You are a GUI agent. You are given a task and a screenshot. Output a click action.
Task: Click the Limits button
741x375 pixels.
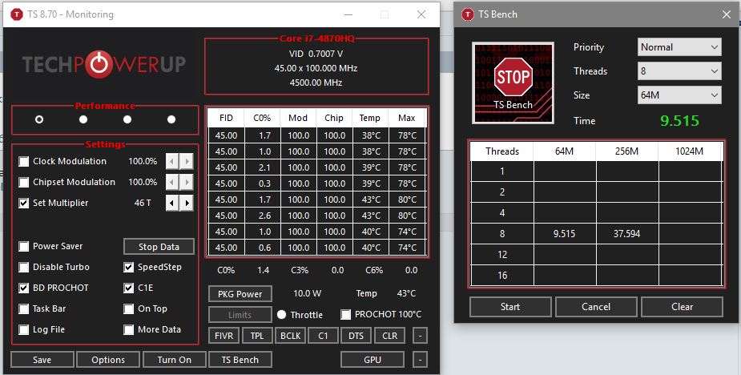240,314
